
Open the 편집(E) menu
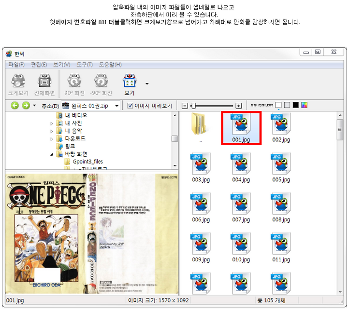(39, 65)
